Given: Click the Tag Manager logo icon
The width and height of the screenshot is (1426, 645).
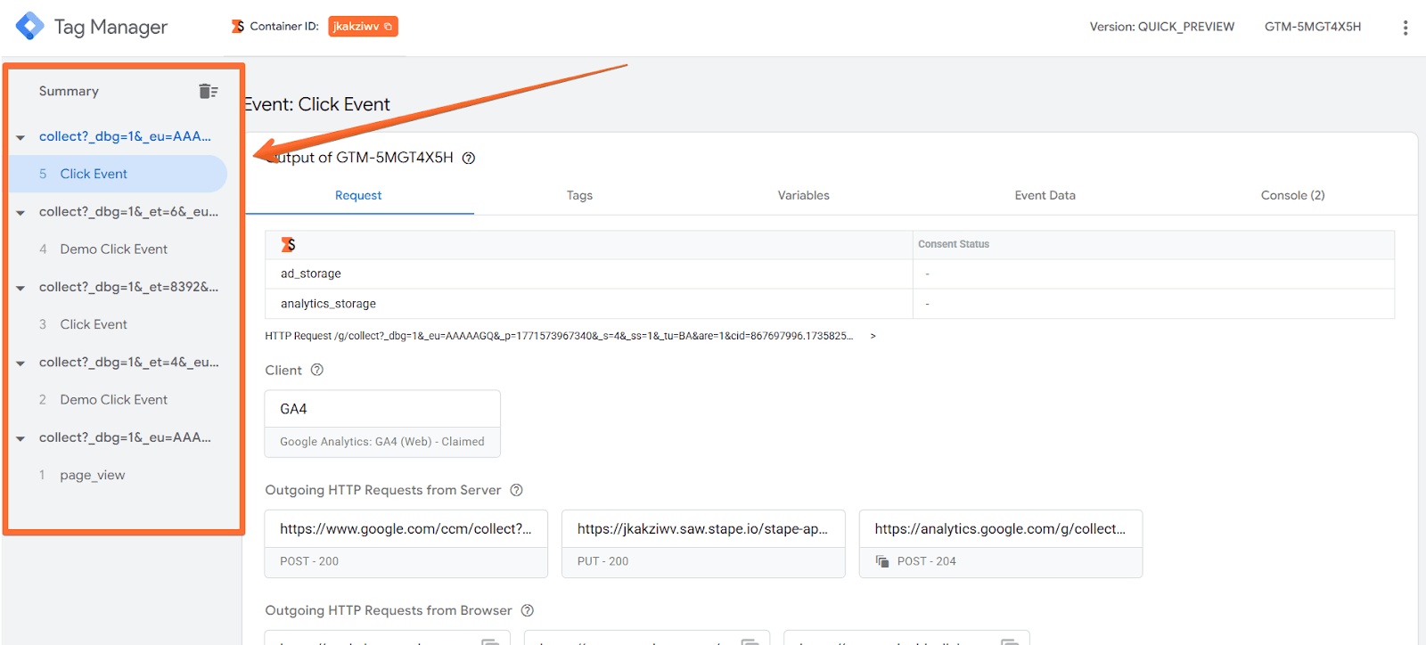Looking at the screenshot, I should (x=29, y=26).
